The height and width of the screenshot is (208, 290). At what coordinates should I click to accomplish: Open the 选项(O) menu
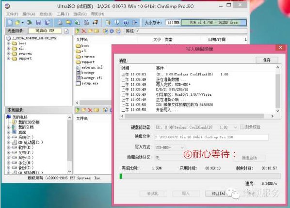[x=80, y=14]
